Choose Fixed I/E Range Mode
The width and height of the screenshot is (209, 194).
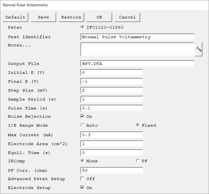tap(138, 125)
